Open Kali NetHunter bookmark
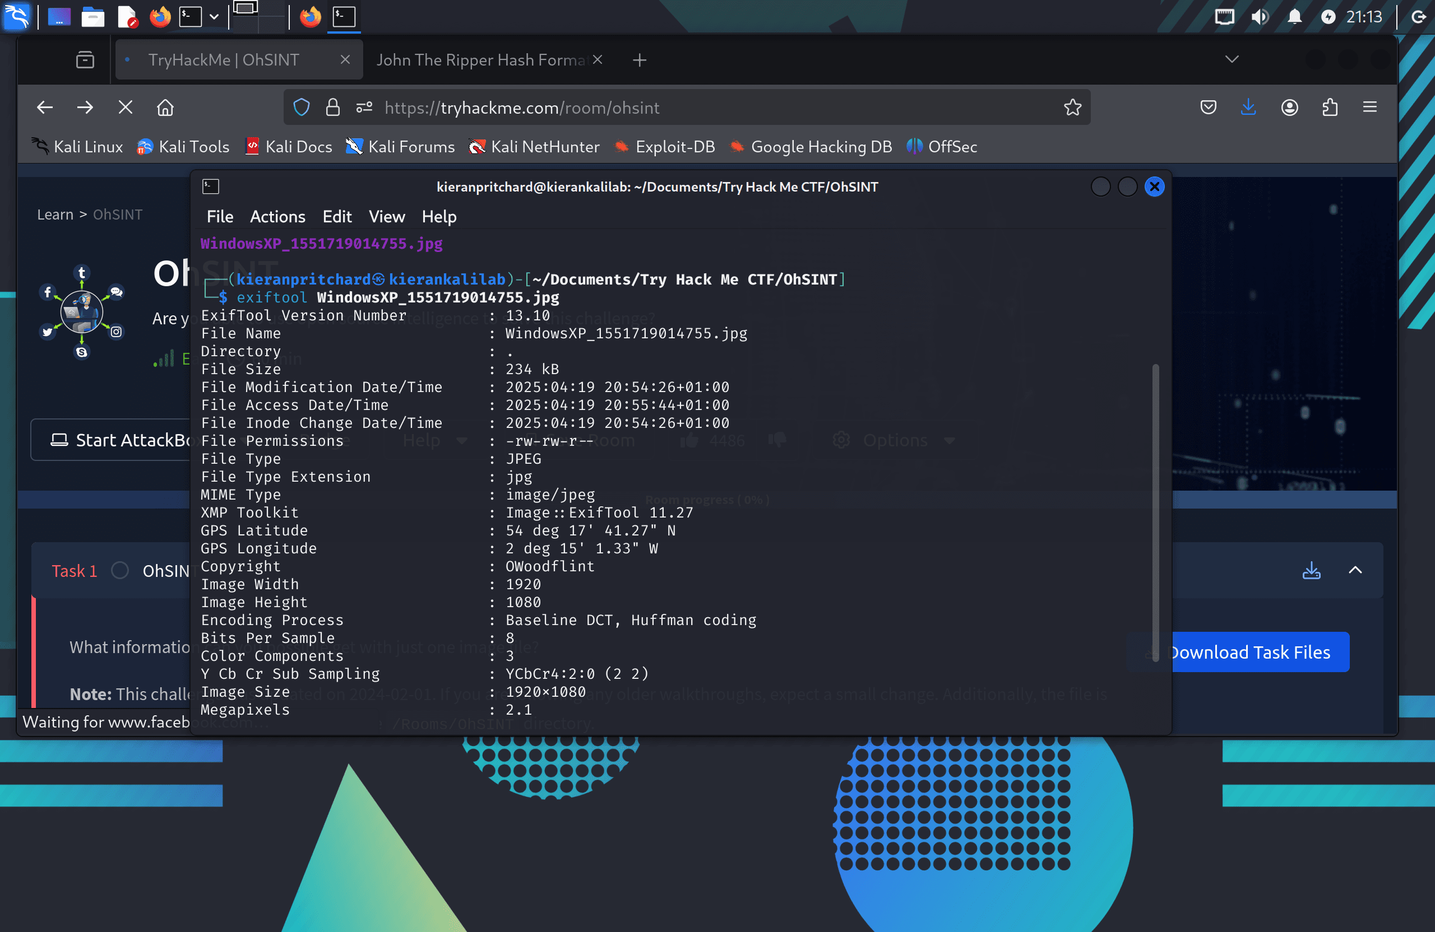Viewport: 1435px width, 932px height. pos(534,146)
